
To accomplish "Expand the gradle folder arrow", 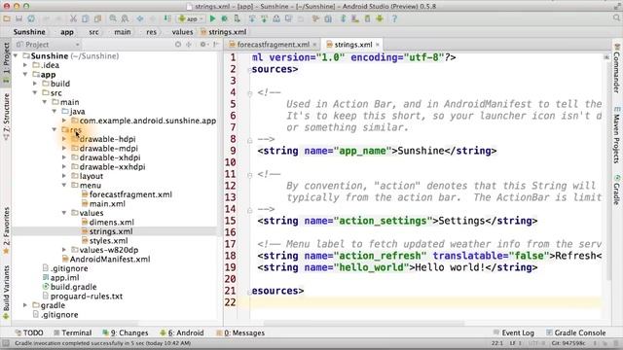I will (25, 305).
